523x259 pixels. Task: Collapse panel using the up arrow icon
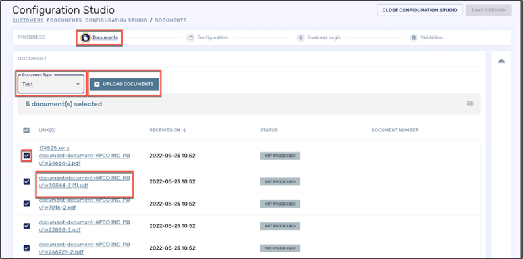(x=501, y=61)
